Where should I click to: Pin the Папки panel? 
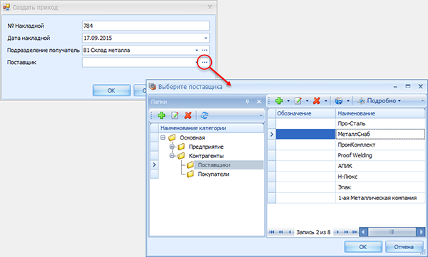[x=248, y=102]
